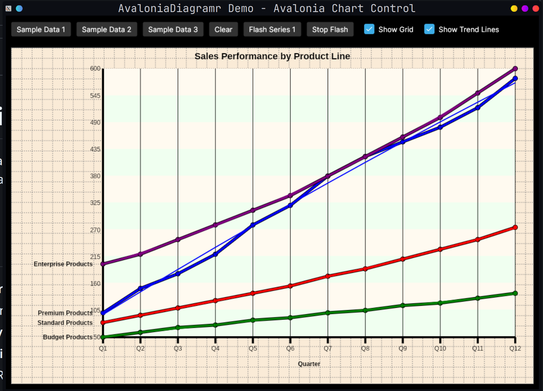Click the blue Premium data point at Q12
The image size is (543, 391).
point(515,78)
